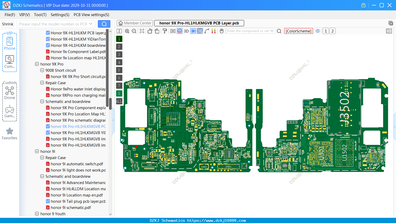Select the curved route line tool

(x=207, y=31)
